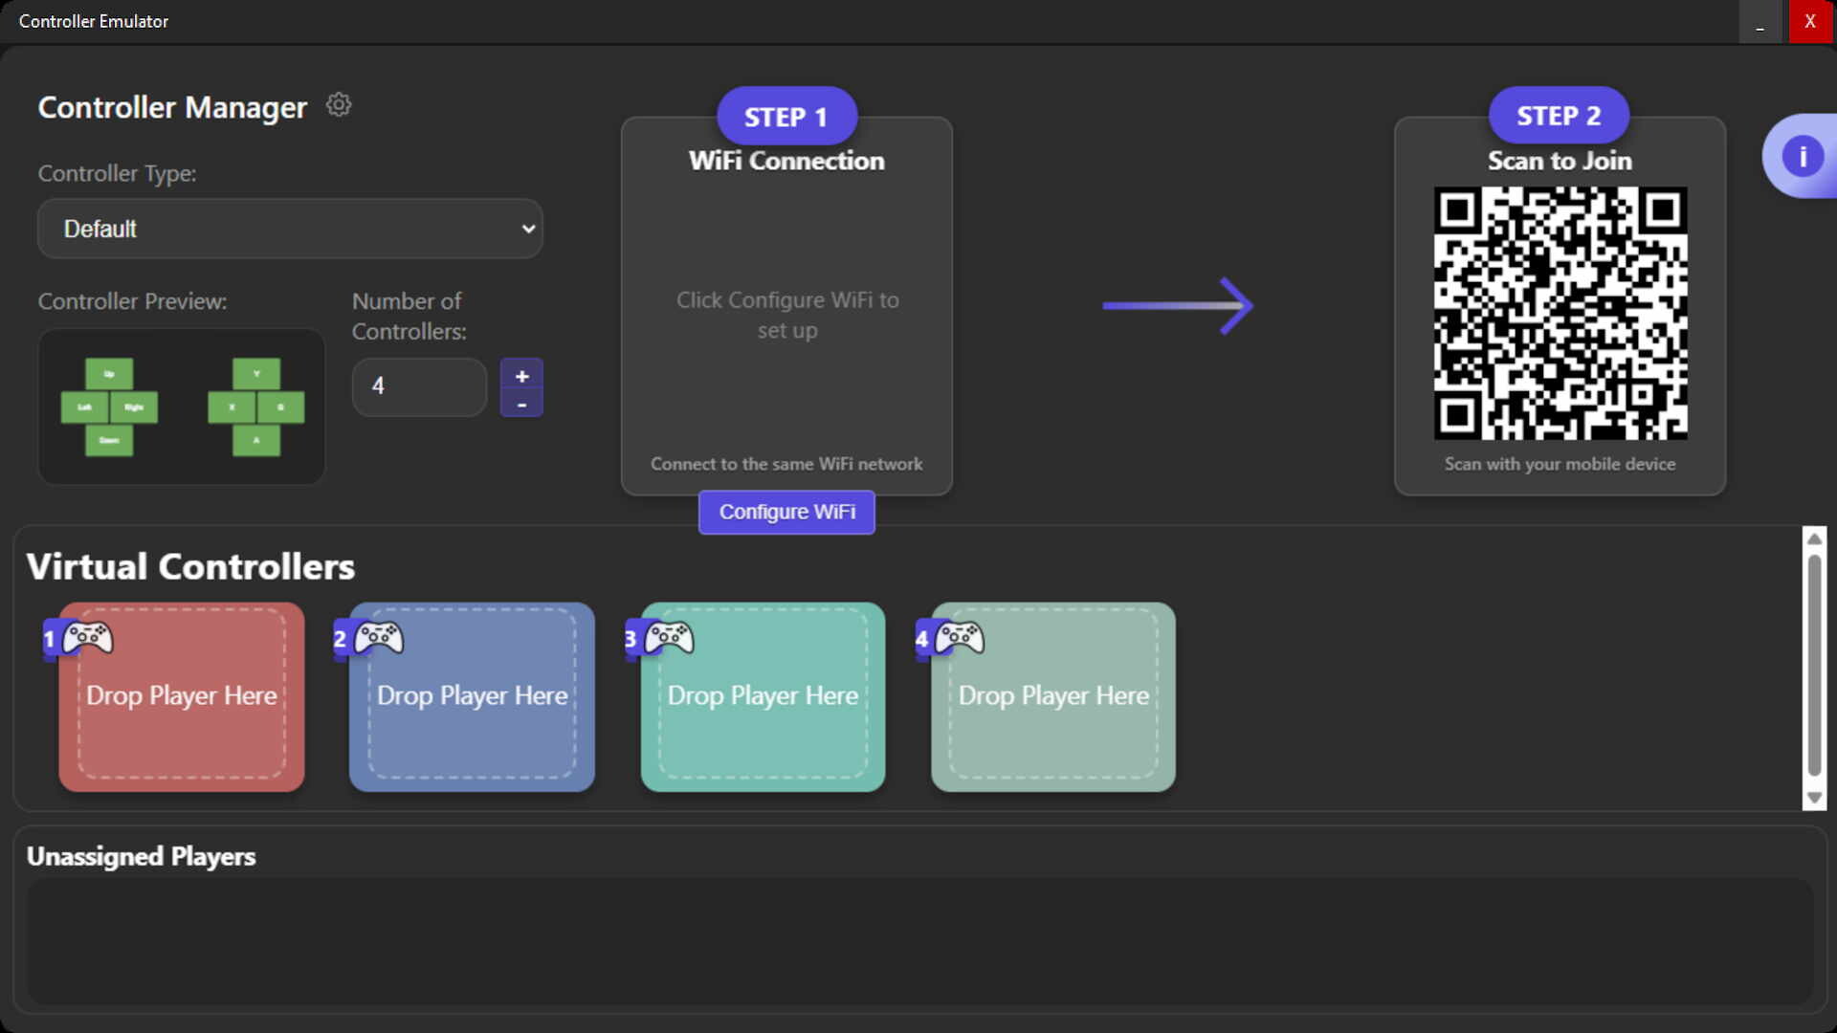Screen dimensions: 1837x1033
Task: Click gamepad icon on controller 3
Action: point(669,637)
